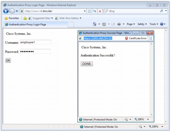This screenshot has width=171, height=132.
Task: Open the search provider dropdown arrow
Action: click(166, 11)
